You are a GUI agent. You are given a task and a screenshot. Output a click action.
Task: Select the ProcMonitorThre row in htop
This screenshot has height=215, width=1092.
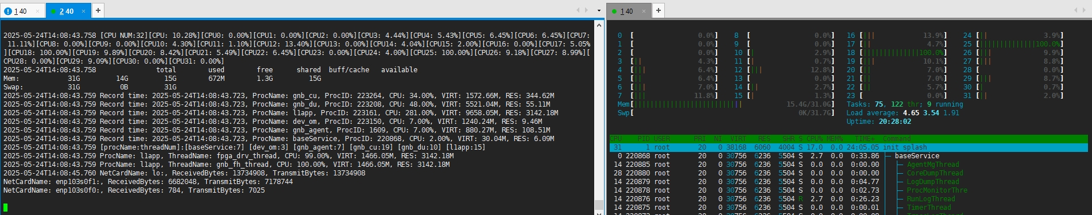click(x=849, y=190)
